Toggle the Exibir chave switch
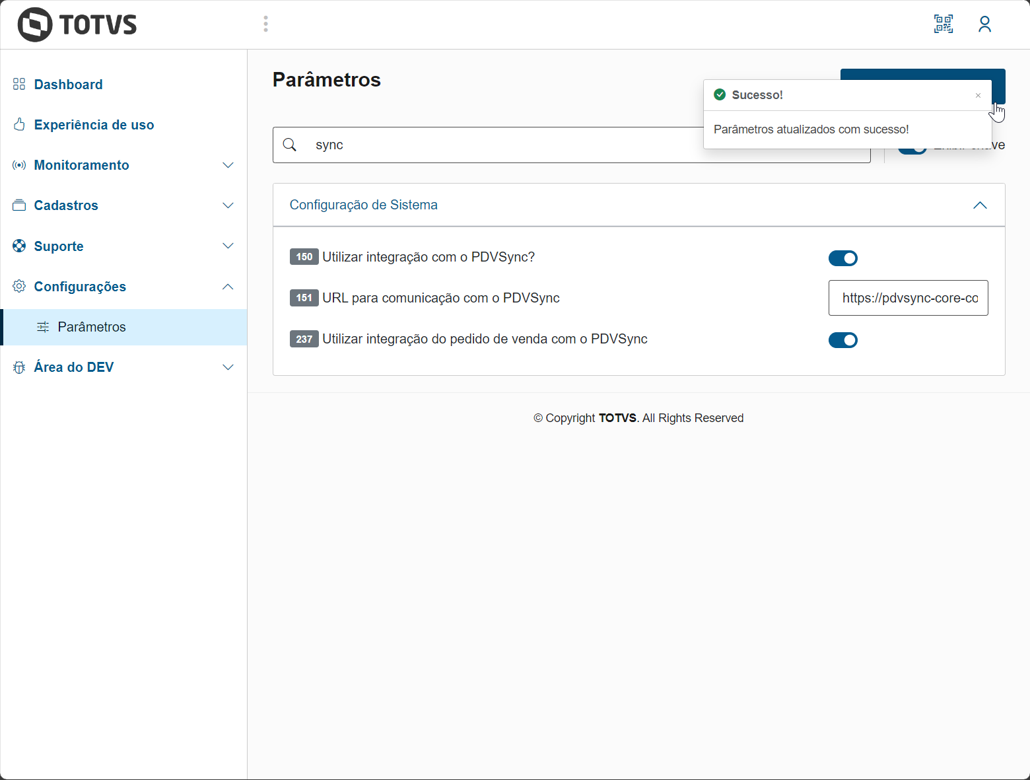Screen dimensions: 1030x780 [912, 150]
